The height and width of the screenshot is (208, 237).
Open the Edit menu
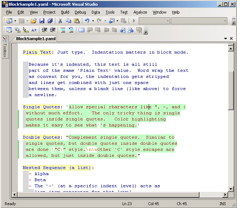21,12
